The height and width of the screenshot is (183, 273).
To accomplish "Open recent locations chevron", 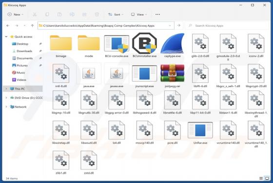I will click(24, 25).
